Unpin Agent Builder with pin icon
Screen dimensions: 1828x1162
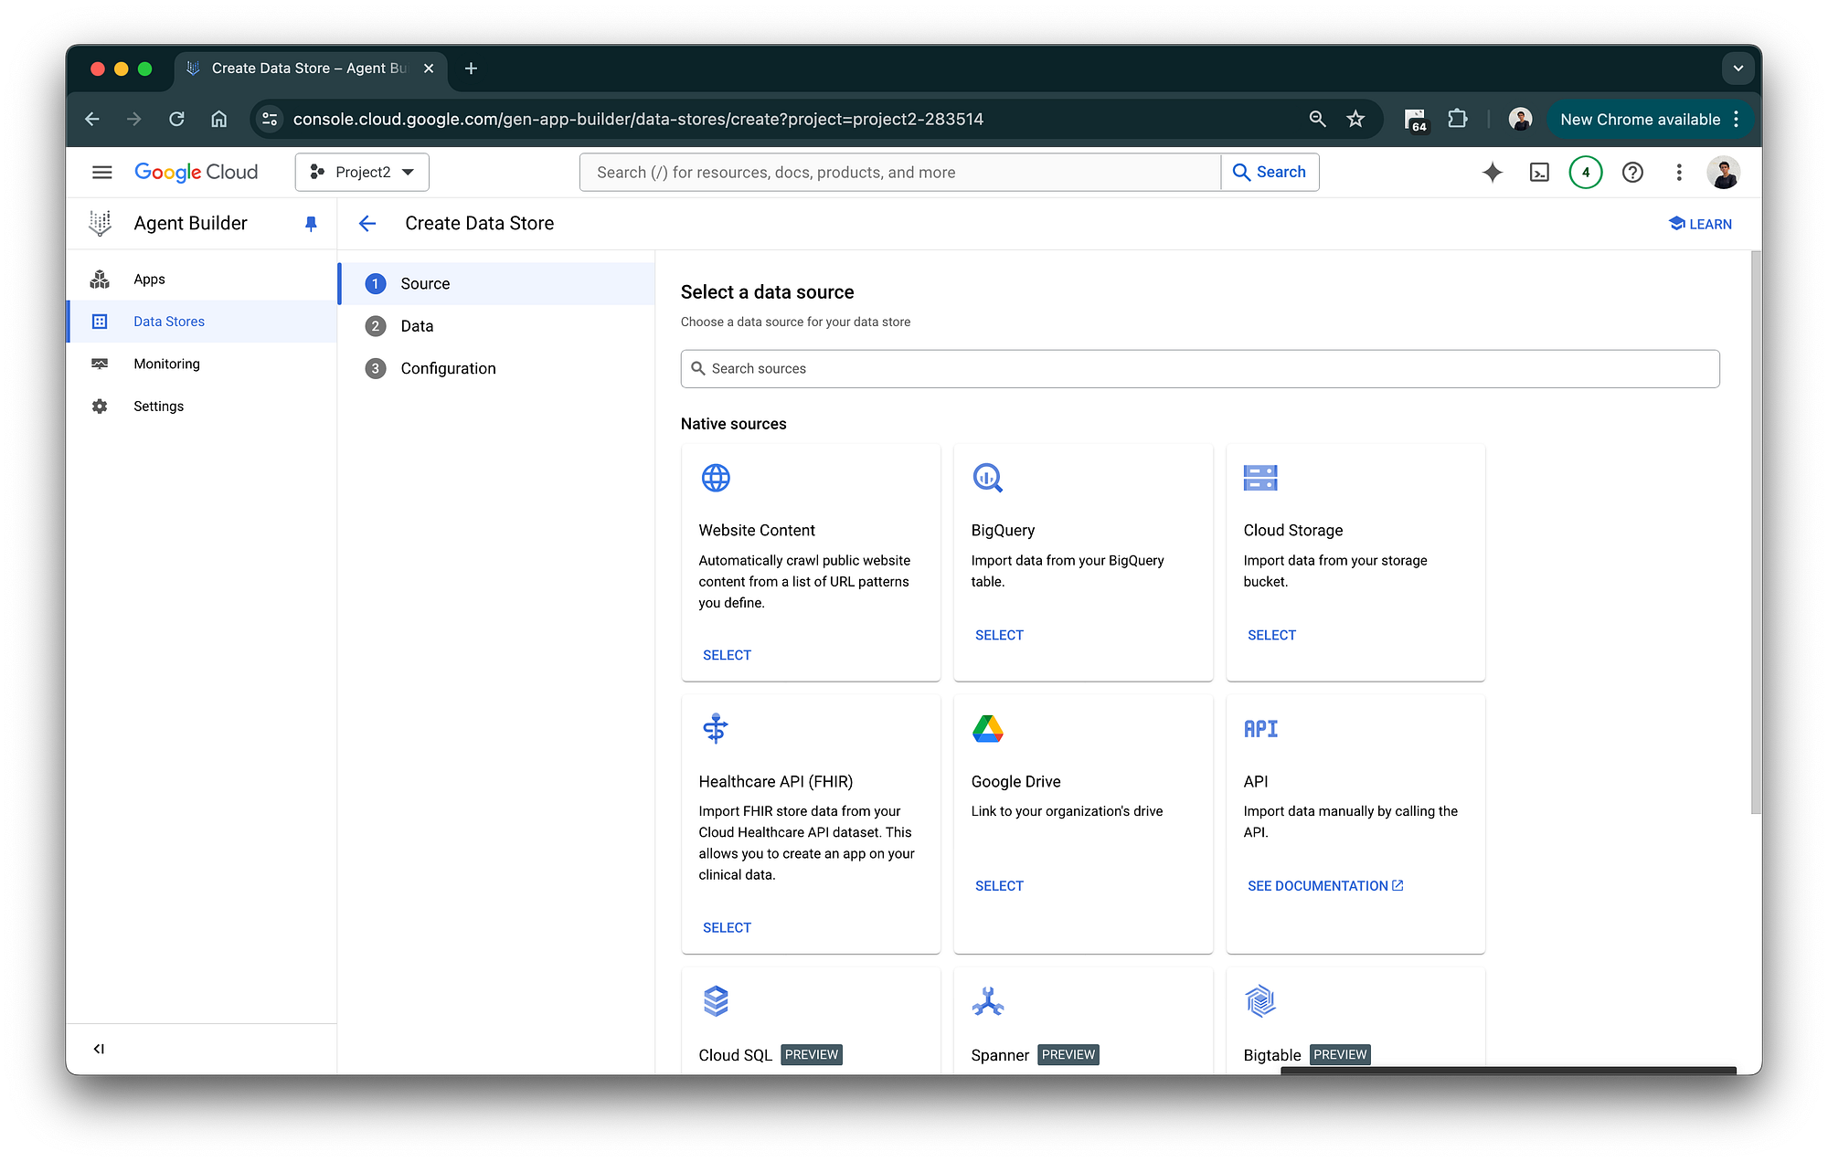(x=311, y=224)
